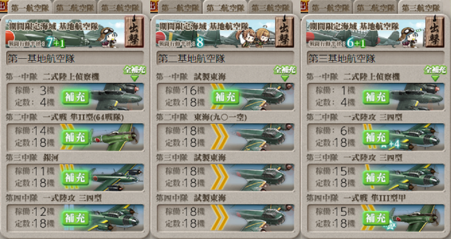Click 補充 on the 二式陸上偵察機 slot with 1機

point(376,97)
